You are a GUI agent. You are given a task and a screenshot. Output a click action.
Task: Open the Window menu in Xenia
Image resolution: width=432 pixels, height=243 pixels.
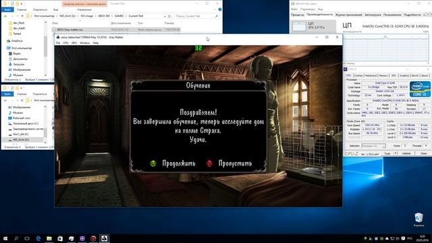point(84,43)
